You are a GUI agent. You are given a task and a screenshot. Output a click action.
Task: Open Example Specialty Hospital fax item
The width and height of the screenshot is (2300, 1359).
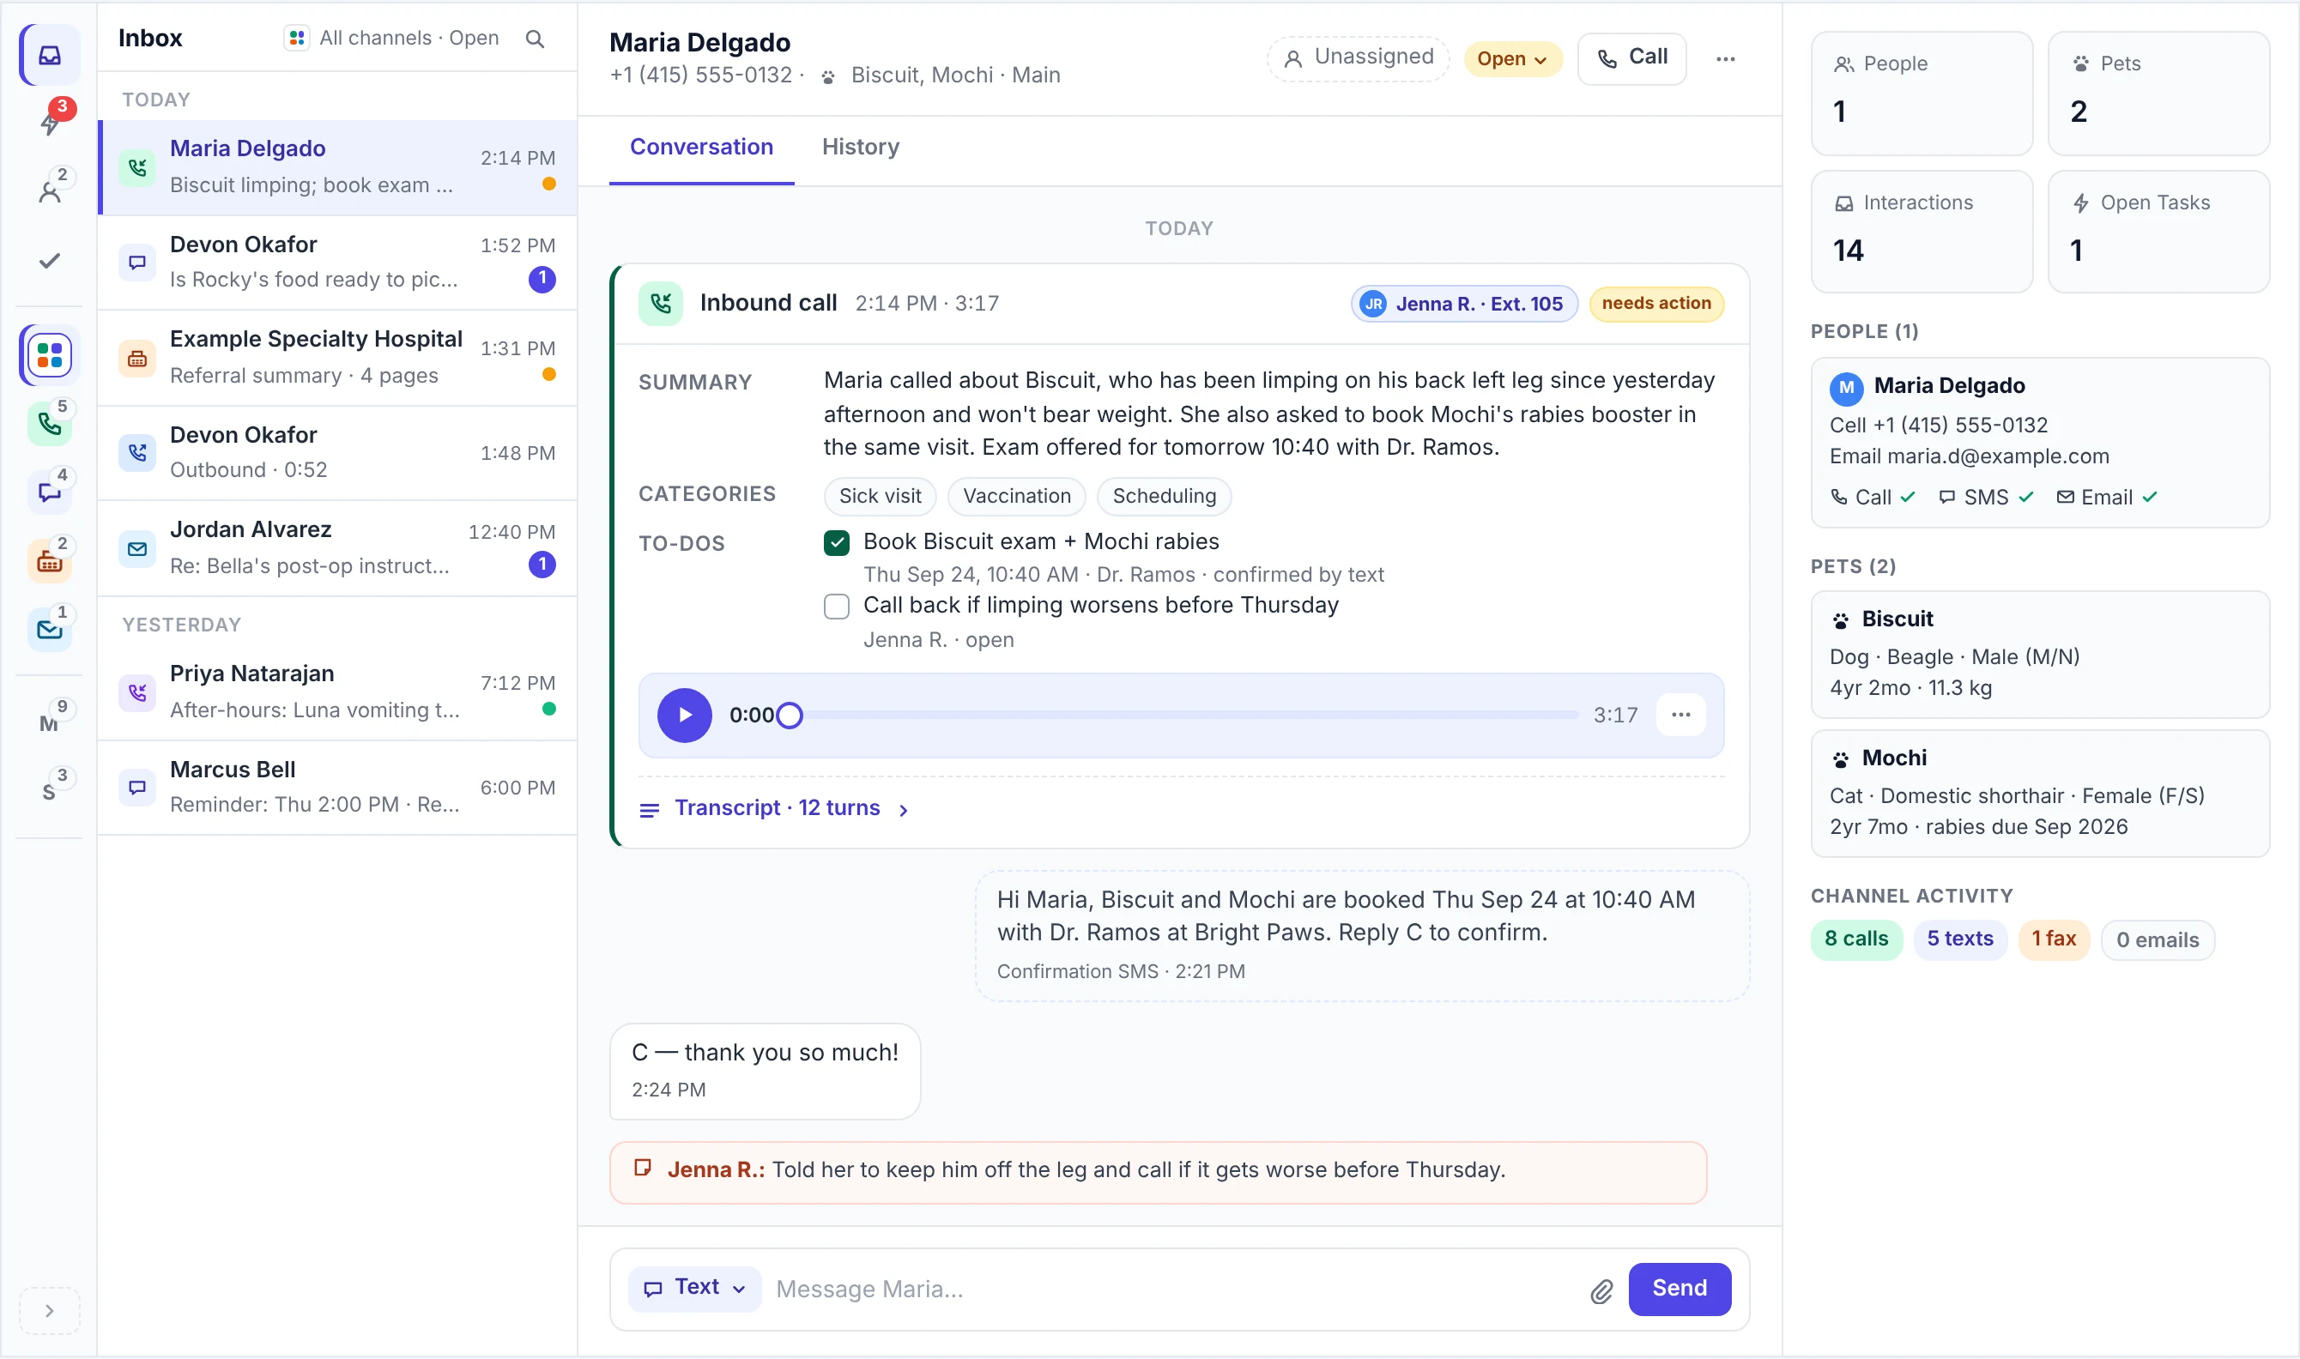coord(337,357)
